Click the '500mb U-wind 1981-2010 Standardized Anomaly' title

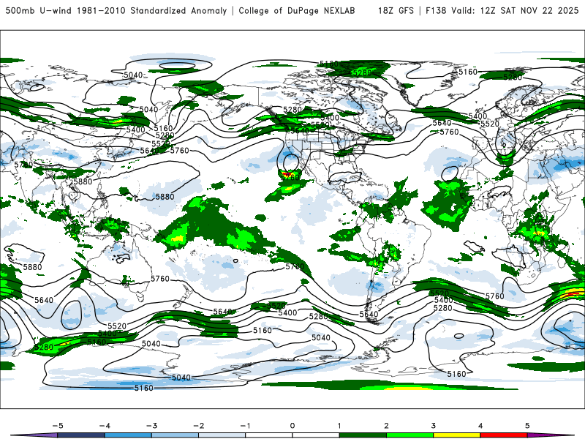click(116, 10)
